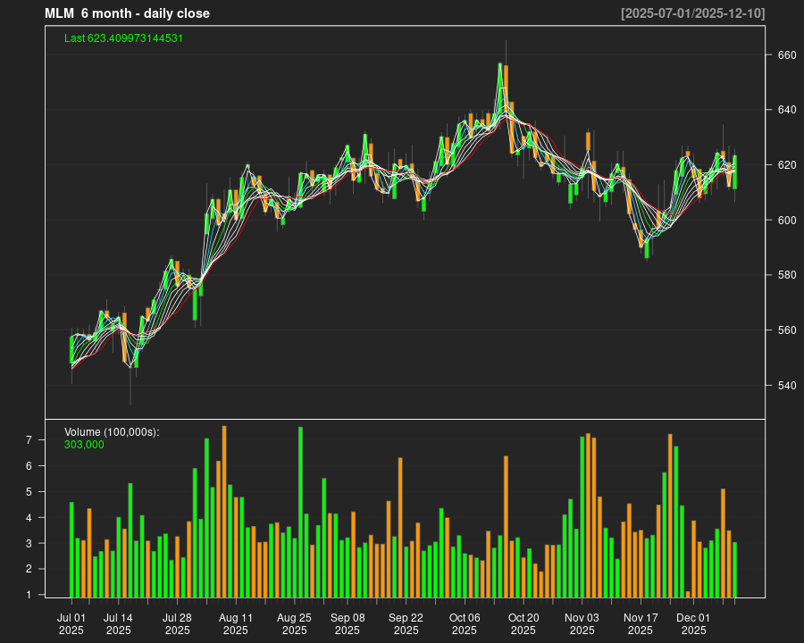Select the "Nov 17 2025" date label

click(x=641, y=623)
